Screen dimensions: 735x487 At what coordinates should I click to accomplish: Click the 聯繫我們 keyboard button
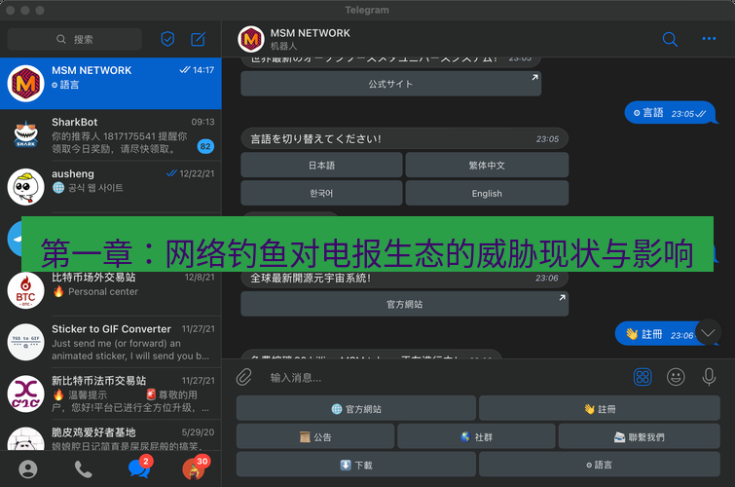[640, 436]
